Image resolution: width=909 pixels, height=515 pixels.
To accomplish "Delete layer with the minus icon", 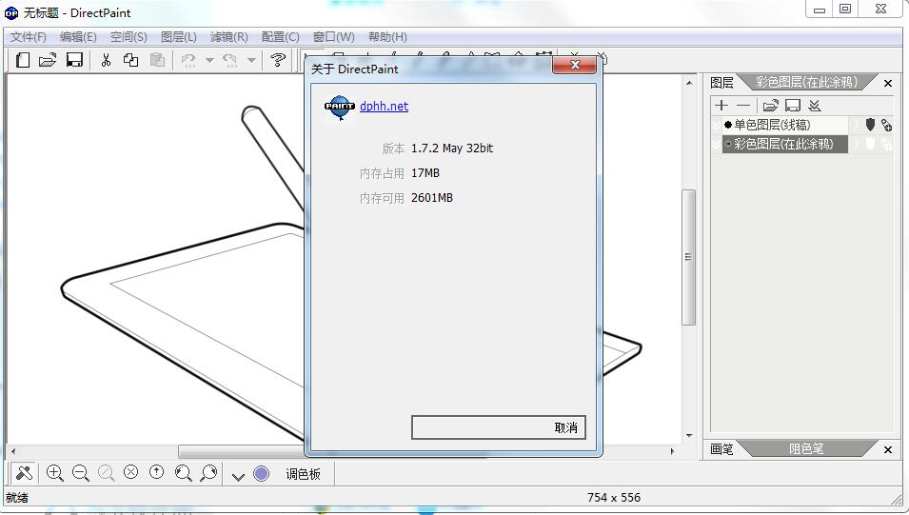I will [x=743, y=105].
